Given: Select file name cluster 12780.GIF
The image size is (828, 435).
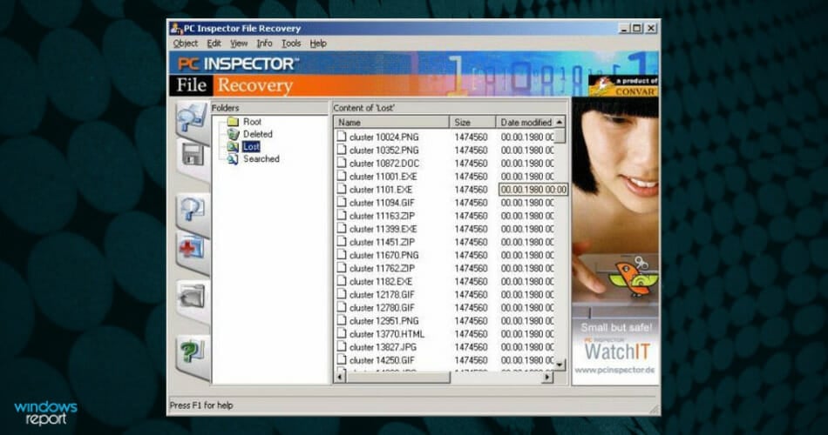Looking at the screenshot, I should pos(382,308).
